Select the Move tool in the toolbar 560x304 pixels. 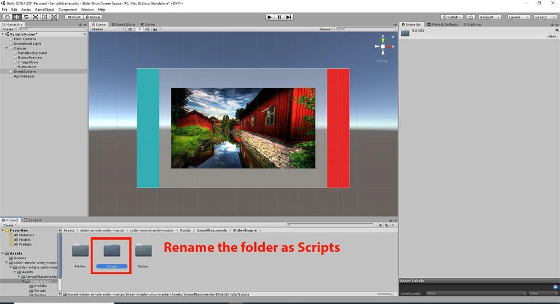(x=17, y=17)
